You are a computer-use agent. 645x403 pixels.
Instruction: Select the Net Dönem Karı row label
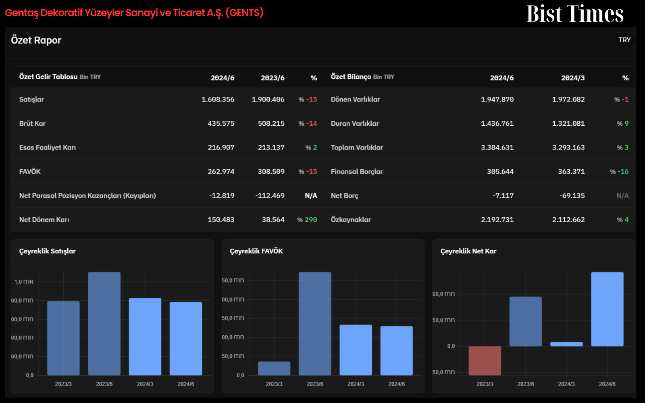tap(44, 220)
